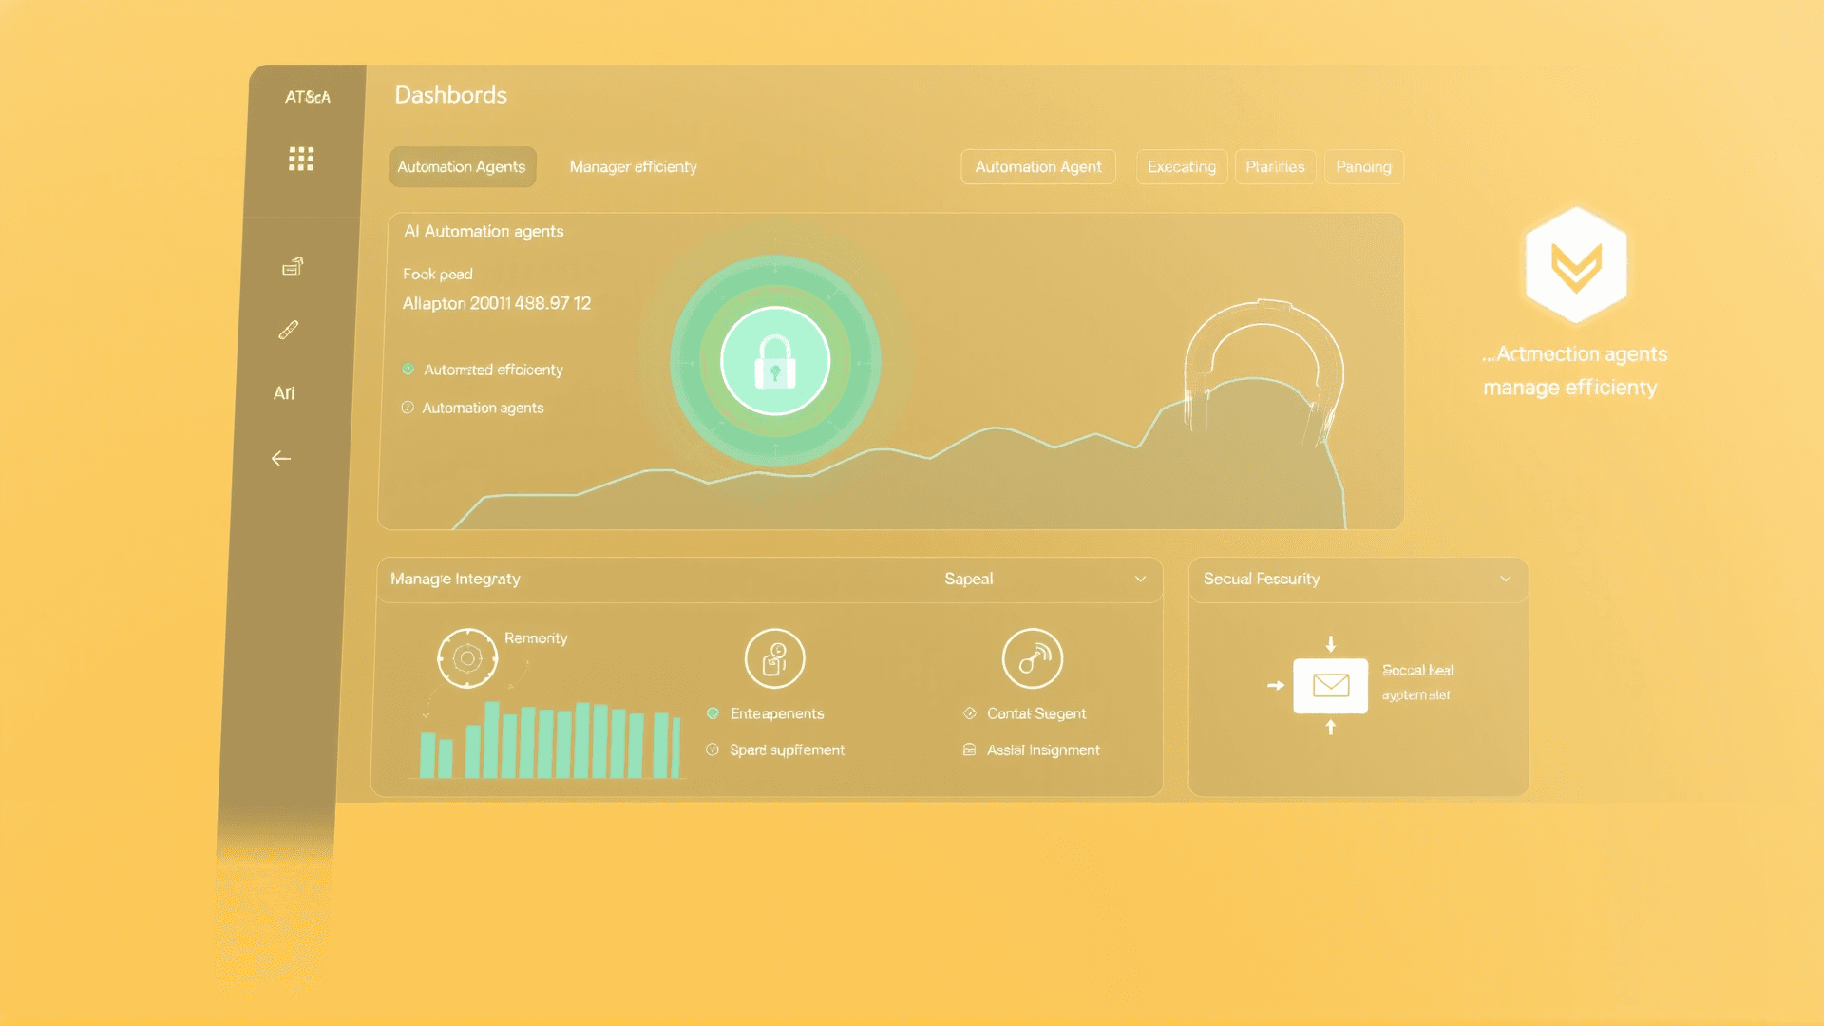1824x1026 pixels.
Task: Switch to Manager efficienty tab
Action: point(633,167)
